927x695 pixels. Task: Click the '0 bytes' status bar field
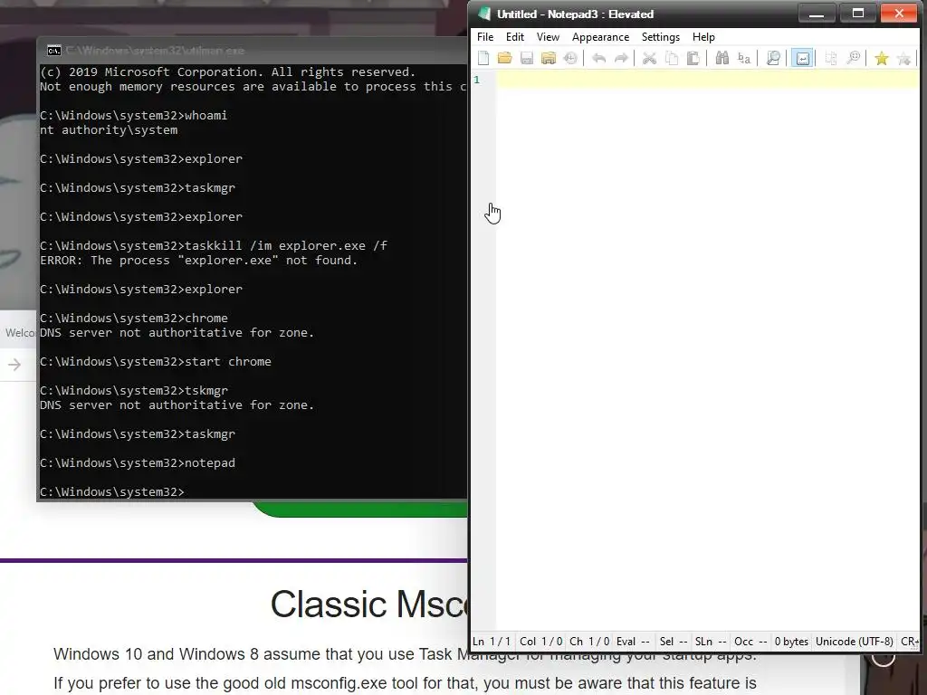tap(791, 642)
